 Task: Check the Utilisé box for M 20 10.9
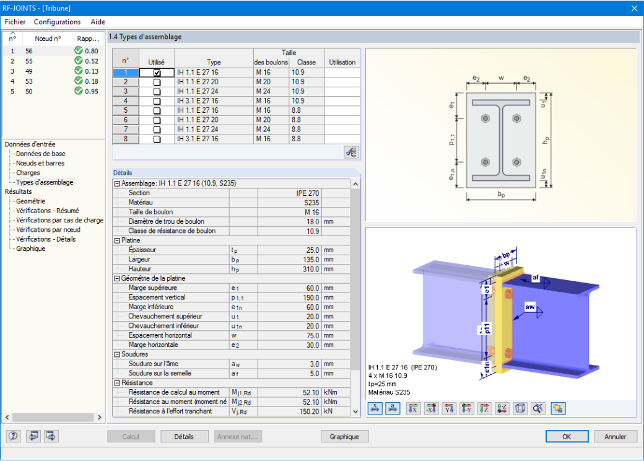(x=157, y=82)
